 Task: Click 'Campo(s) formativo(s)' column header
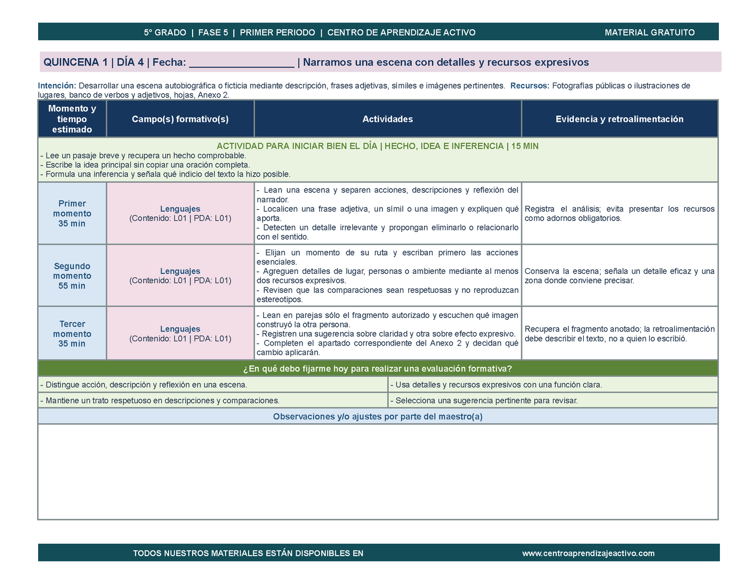click(x=180, y=119)
